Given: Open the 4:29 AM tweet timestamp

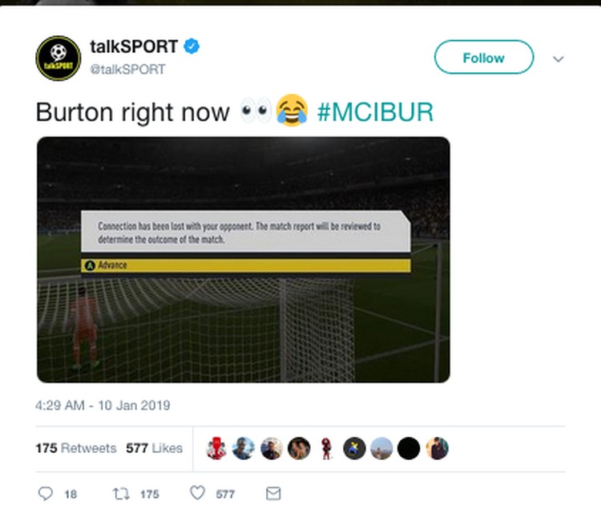Looking at the screenshot, I should pos(103,406).
